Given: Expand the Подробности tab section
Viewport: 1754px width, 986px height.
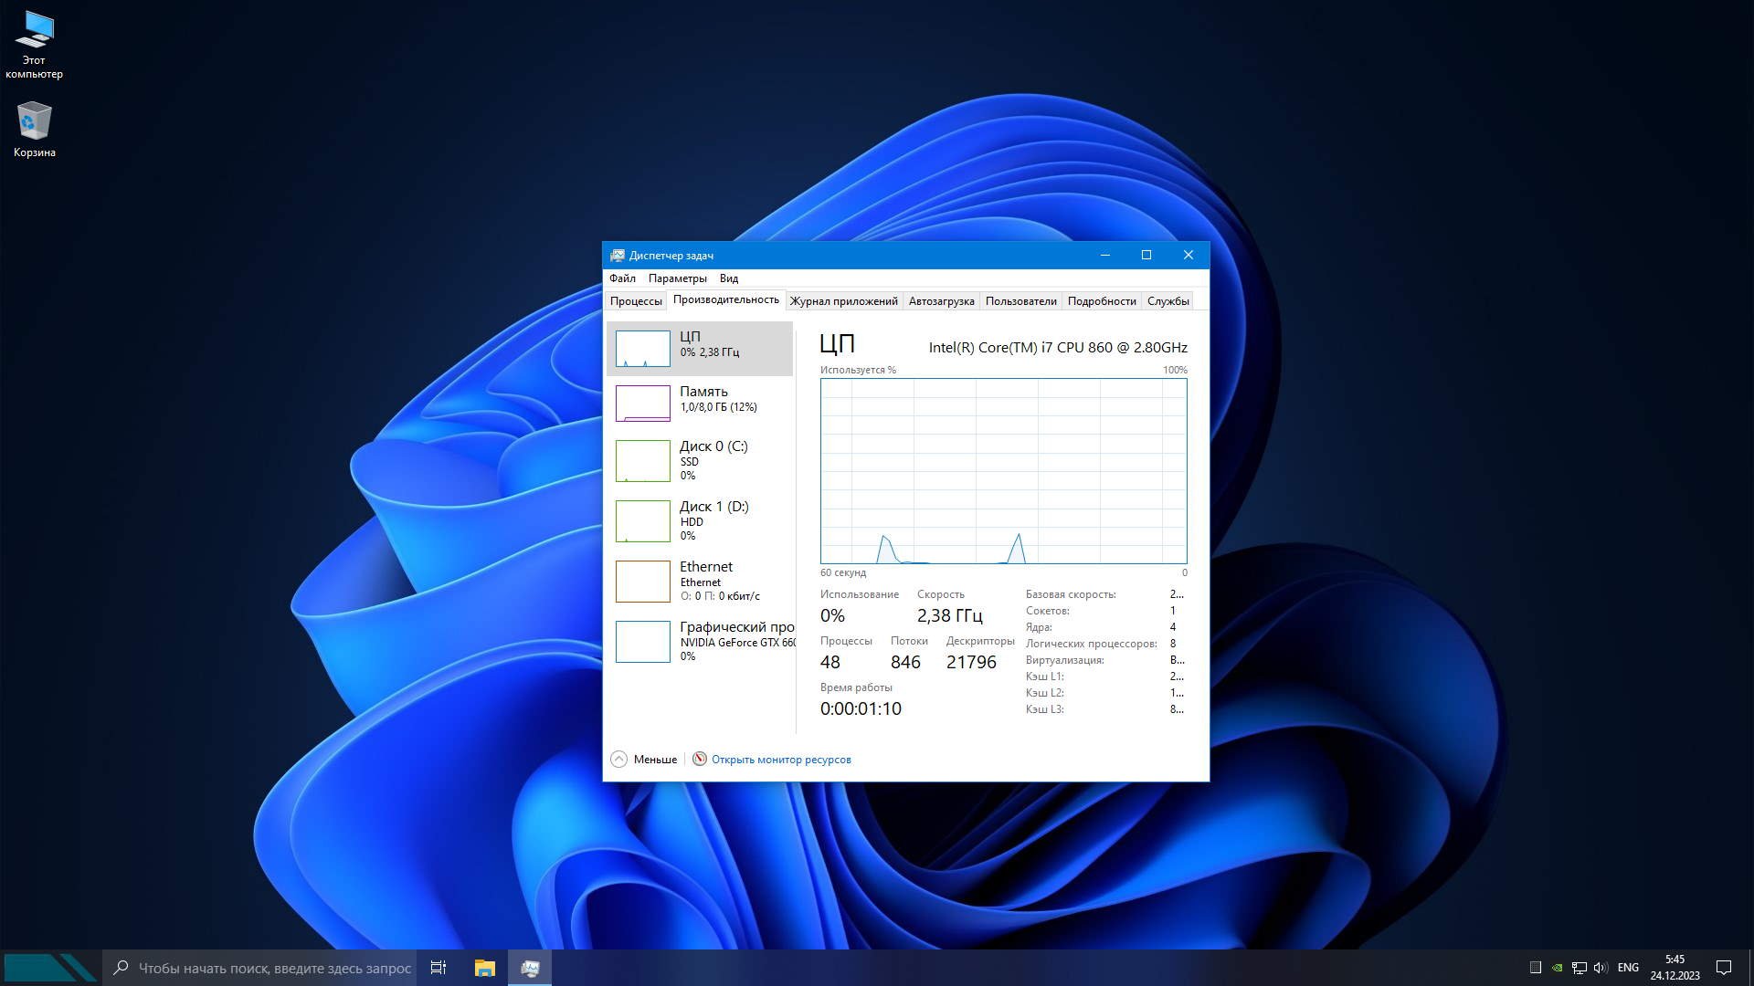Looking at the screenshot, I should coord(1101,299).
